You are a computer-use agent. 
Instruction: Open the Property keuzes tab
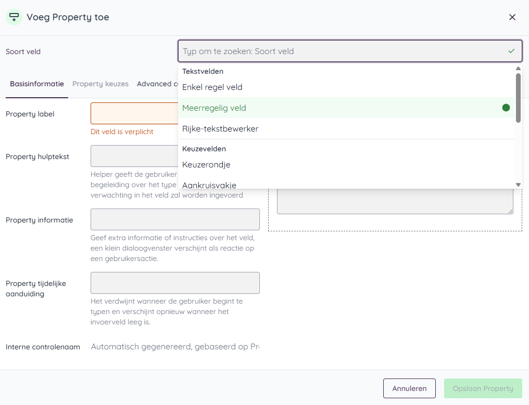[x=100, y=84]
